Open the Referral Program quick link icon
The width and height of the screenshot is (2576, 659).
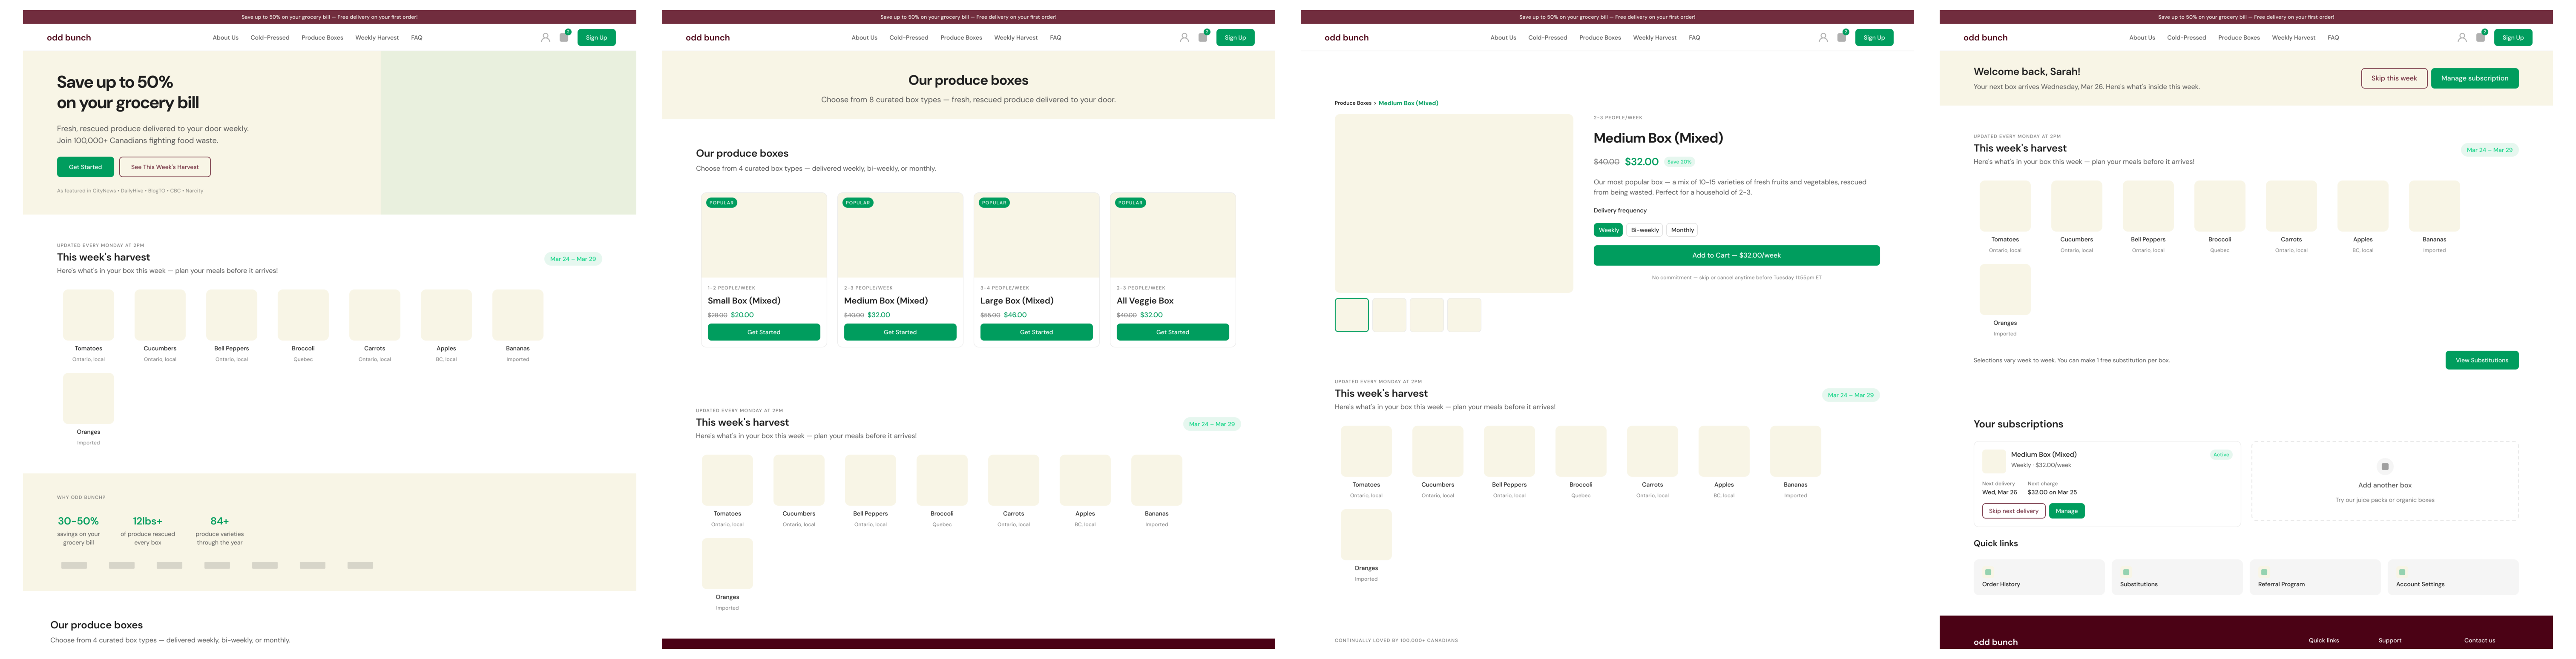[x=2264, y=572]
